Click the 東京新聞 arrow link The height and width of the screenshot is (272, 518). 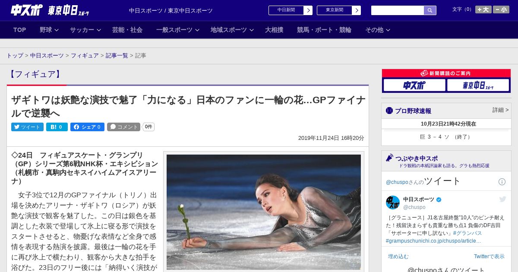point(339,10)
